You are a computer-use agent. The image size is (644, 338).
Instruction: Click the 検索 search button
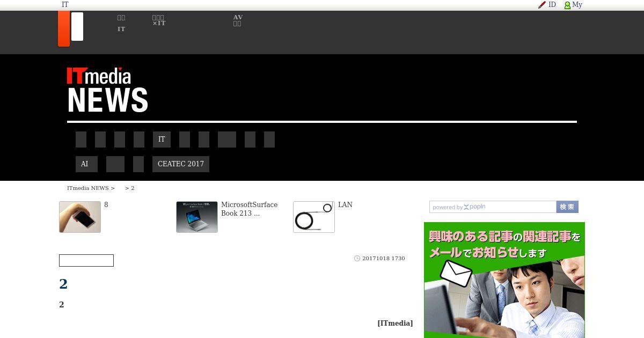pos(567,207)
